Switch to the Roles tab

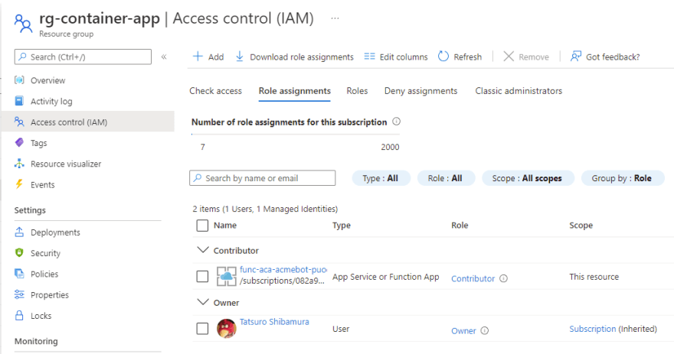(x=357, y=91)
